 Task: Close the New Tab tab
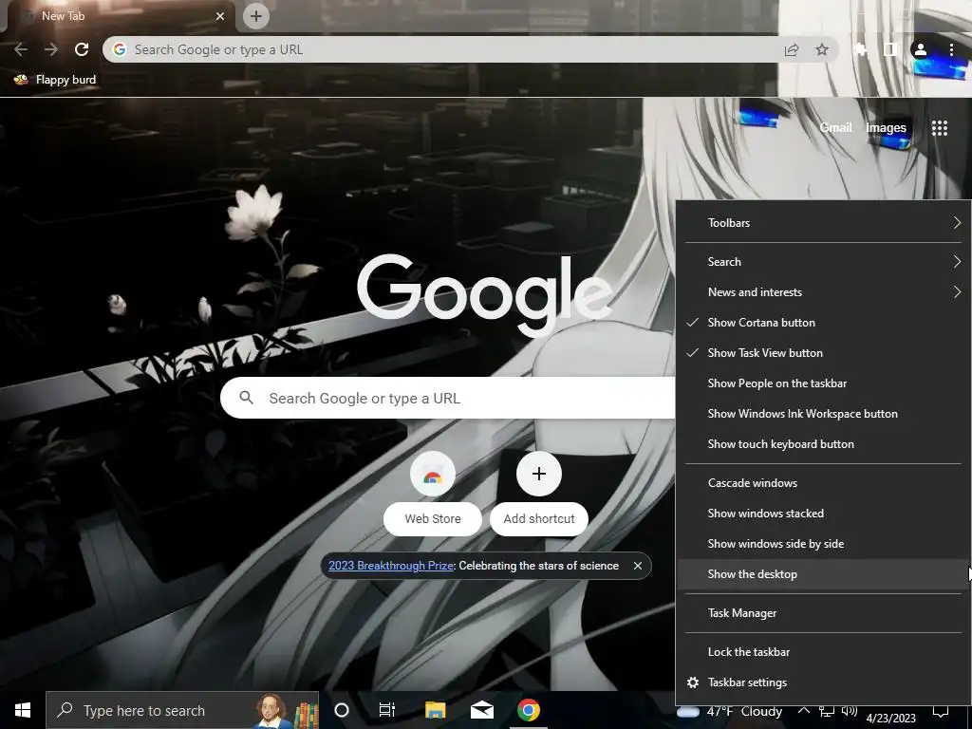coord(220,16)
